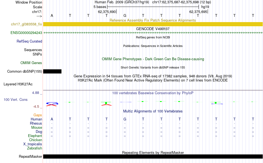Open the OMIM Genes track label

pyautogui.click(x=31, y=63)
